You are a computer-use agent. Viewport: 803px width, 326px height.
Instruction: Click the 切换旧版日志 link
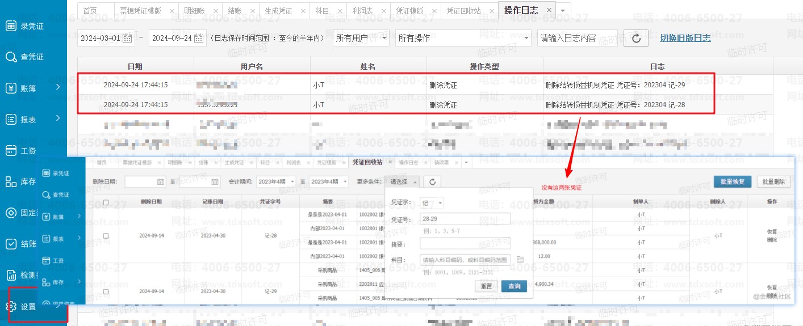[685, 38]
